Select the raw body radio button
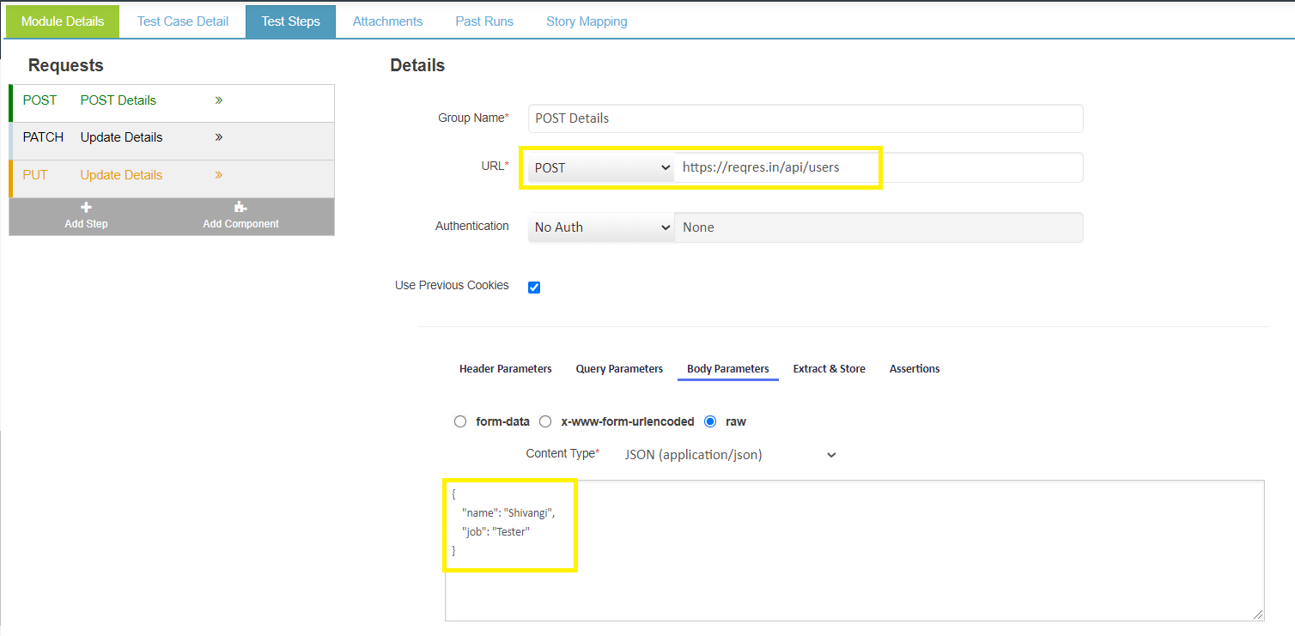The width and height of the screenshot is (1295, 636). (710, 421)
